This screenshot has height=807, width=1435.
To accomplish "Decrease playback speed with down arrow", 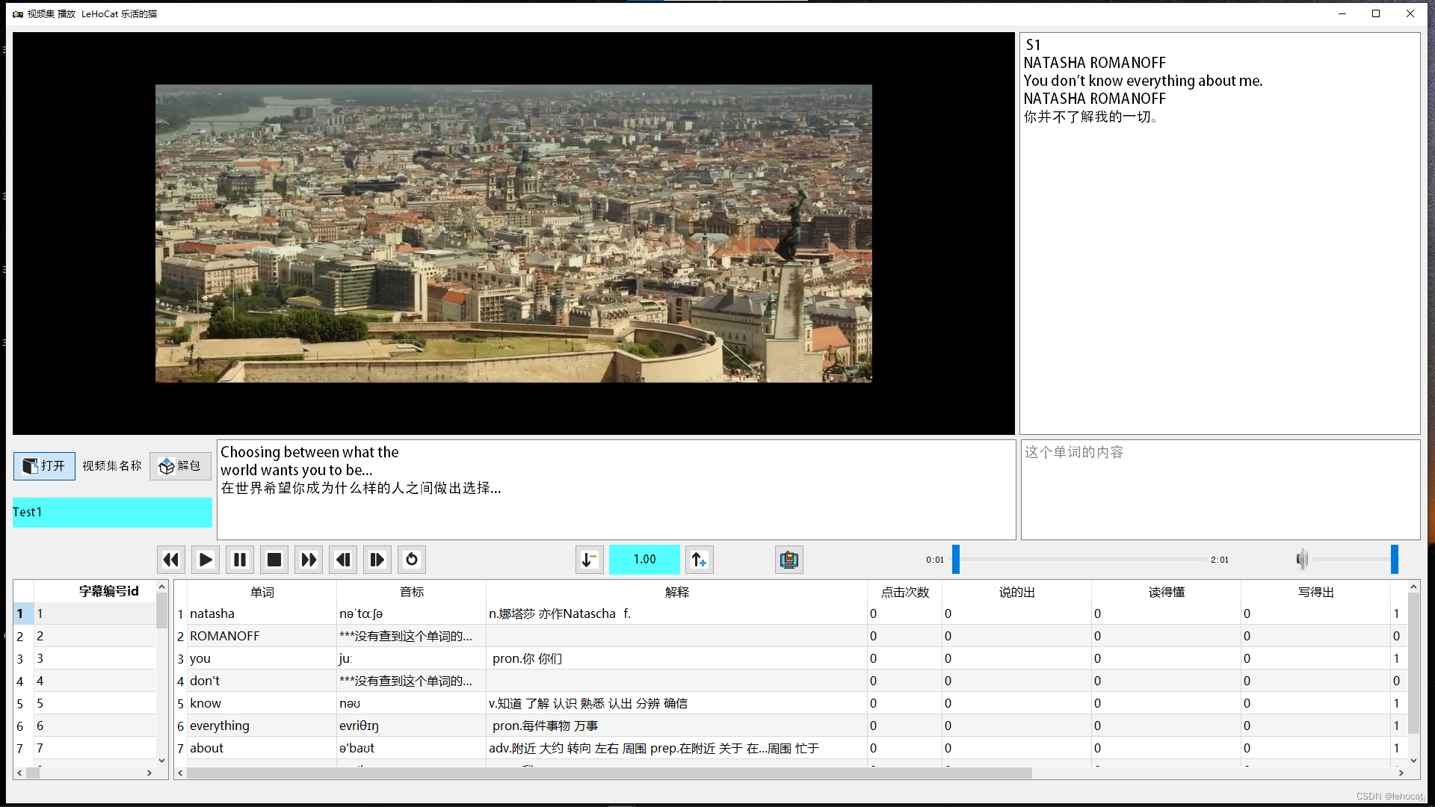I will 589,560.
